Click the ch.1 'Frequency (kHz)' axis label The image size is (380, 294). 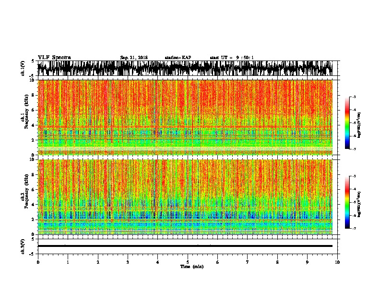pyautogui.click(x=26, y=112)
